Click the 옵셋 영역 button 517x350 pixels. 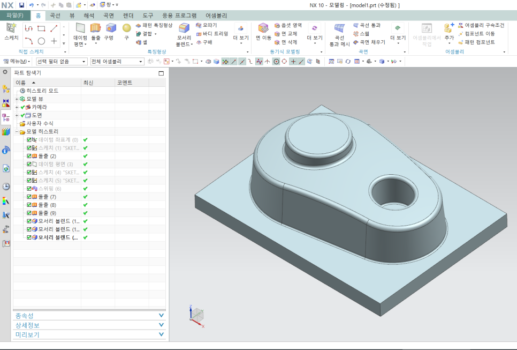coord(288,25)
